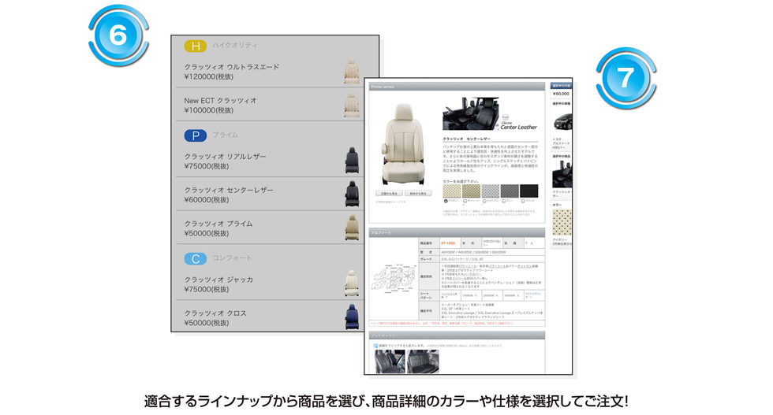The width and height of the screenshot is (773, 415).
Task: Click New ECT クラッツィオ seat thumbnail
Action: 352,105
